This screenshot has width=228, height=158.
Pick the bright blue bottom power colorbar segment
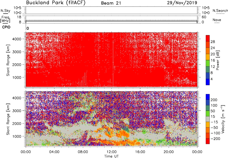click(x=208, y=82)
